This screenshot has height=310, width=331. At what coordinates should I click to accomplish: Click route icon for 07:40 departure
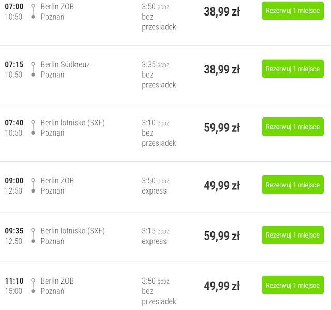pyautogui.click(x=33, y=127)
